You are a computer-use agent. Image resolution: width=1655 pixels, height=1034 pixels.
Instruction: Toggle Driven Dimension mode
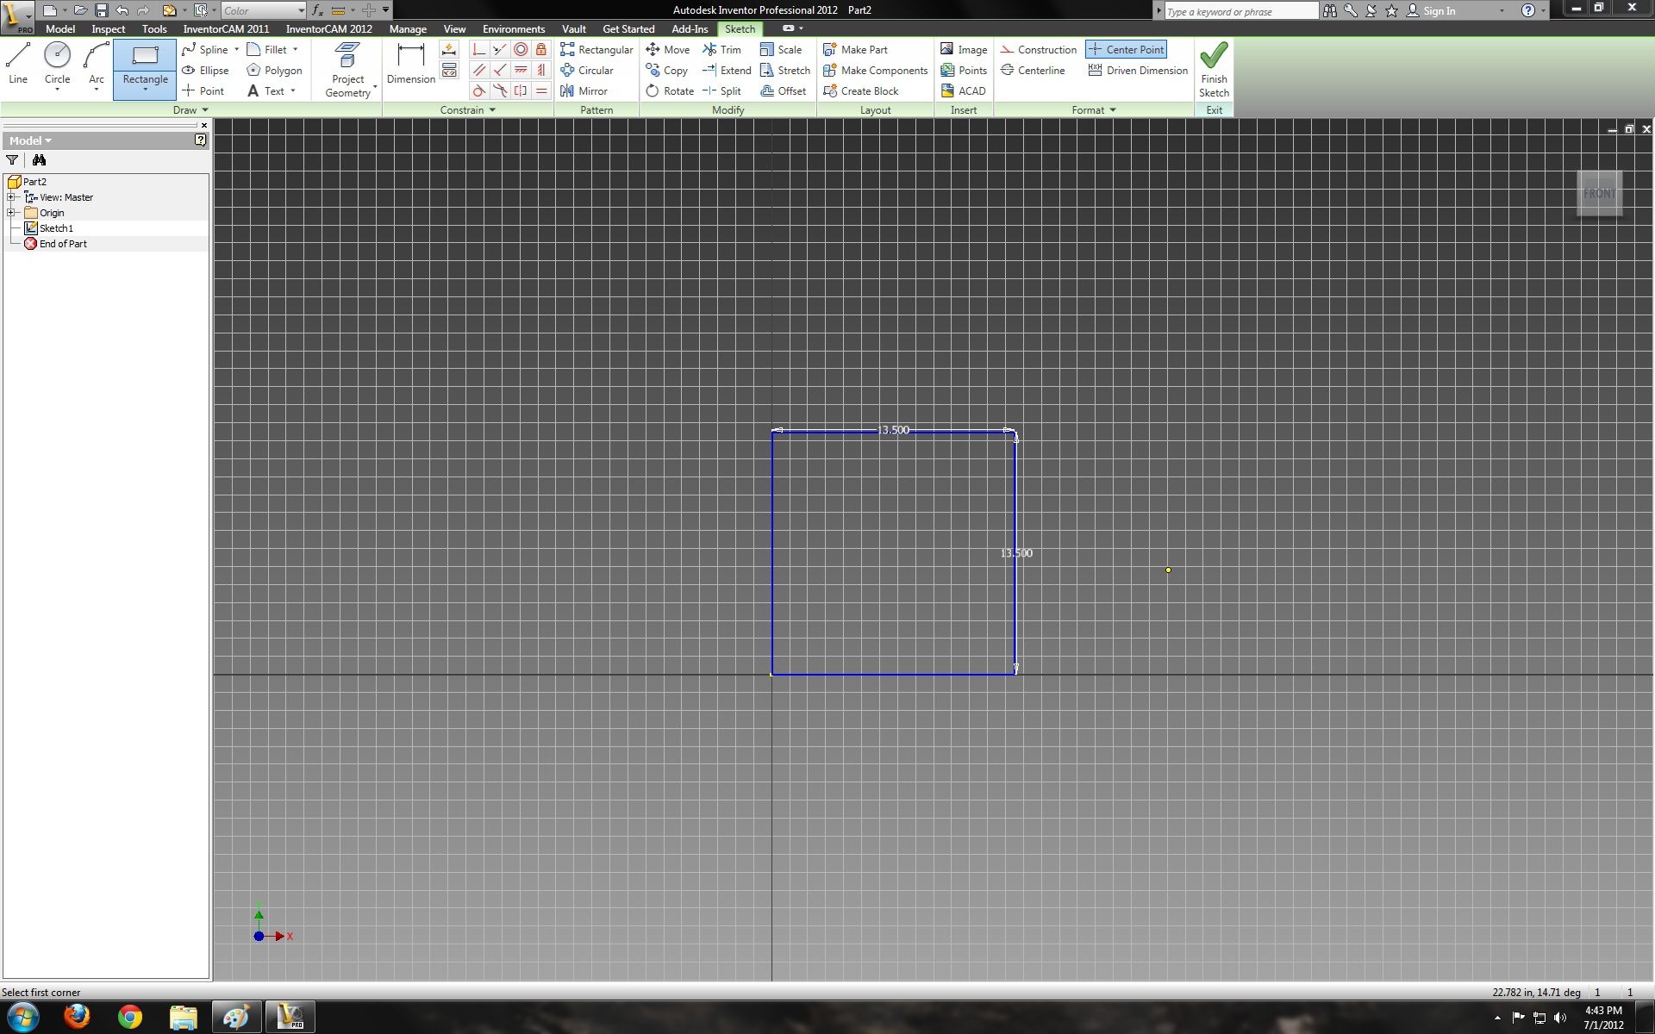[1136, 70]
